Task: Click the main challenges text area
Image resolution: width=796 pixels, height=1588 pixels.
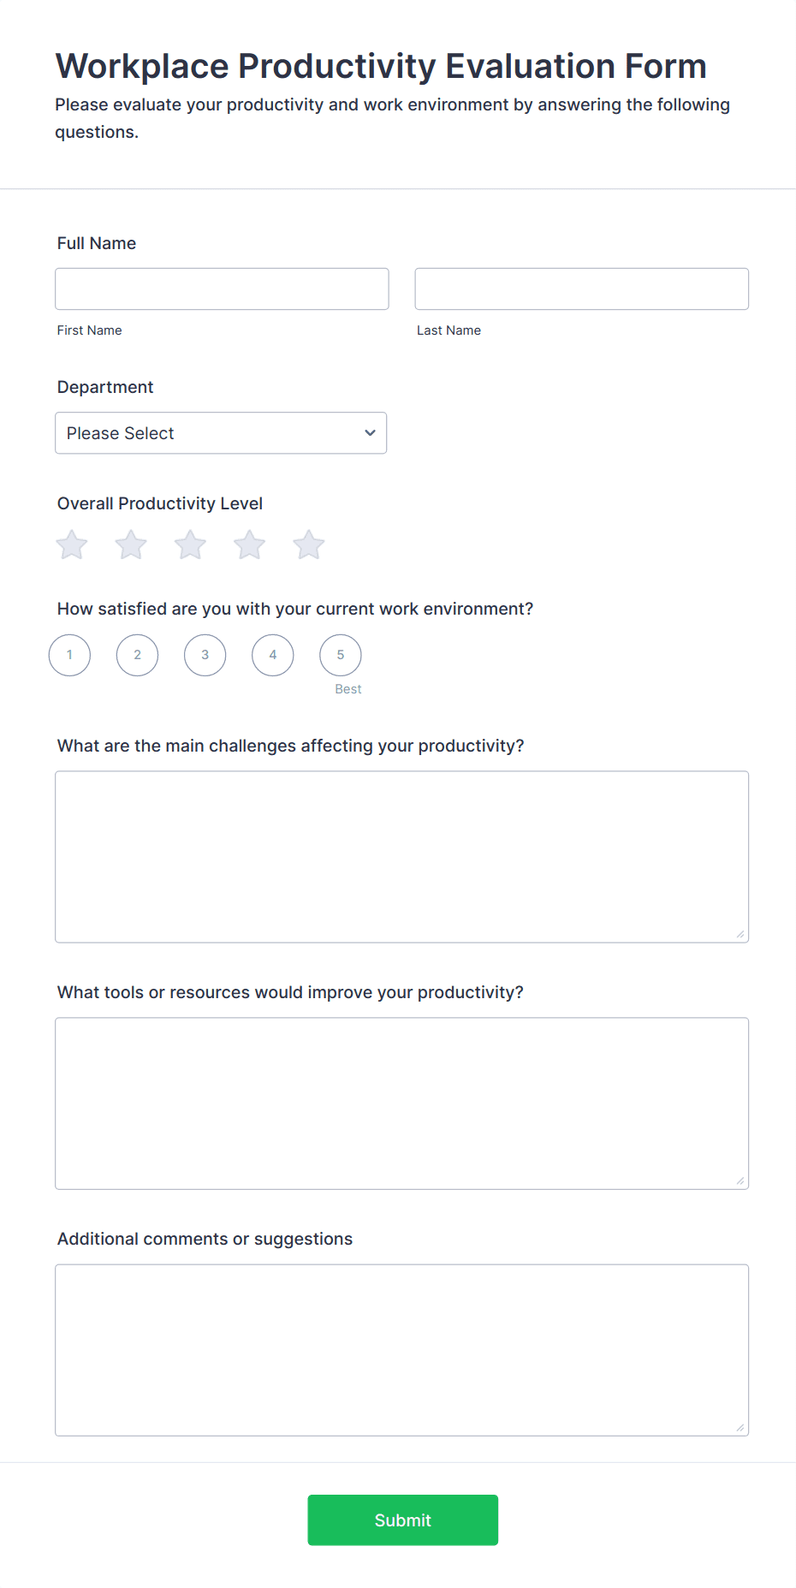Action: 401,856
